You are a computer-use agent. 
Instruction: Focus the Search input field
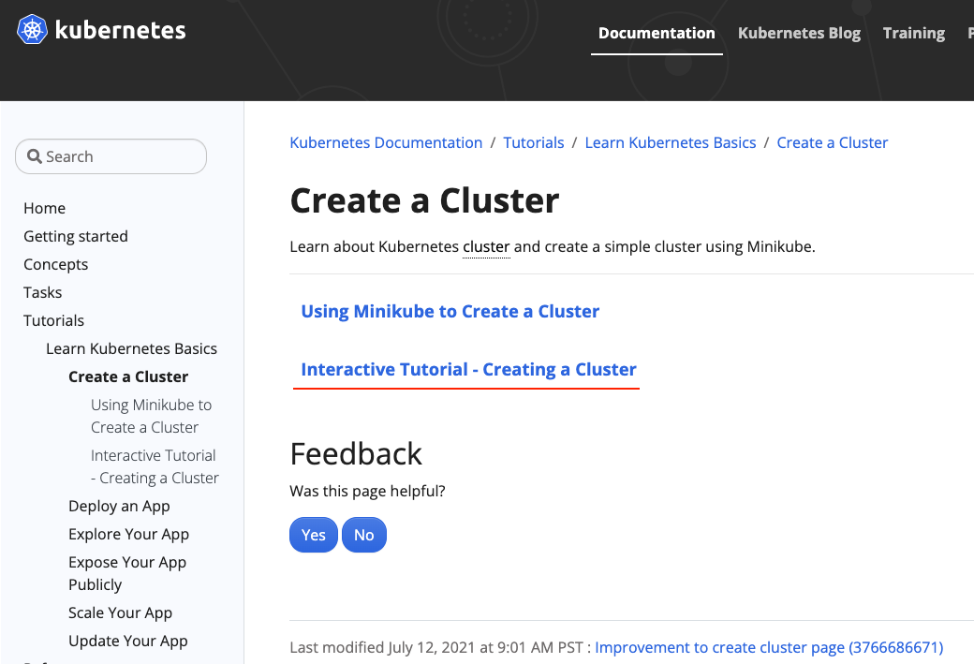click(122, 157)
